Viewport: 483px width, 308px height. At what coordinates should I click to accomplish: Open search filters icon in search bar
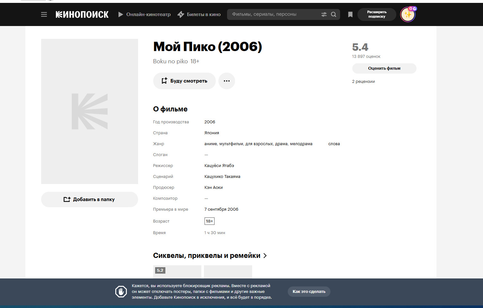pos(324,14)
